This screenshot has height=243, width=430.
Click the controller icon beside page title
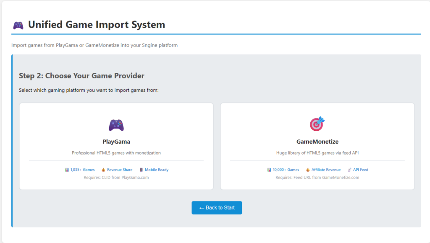coord(18,25)
